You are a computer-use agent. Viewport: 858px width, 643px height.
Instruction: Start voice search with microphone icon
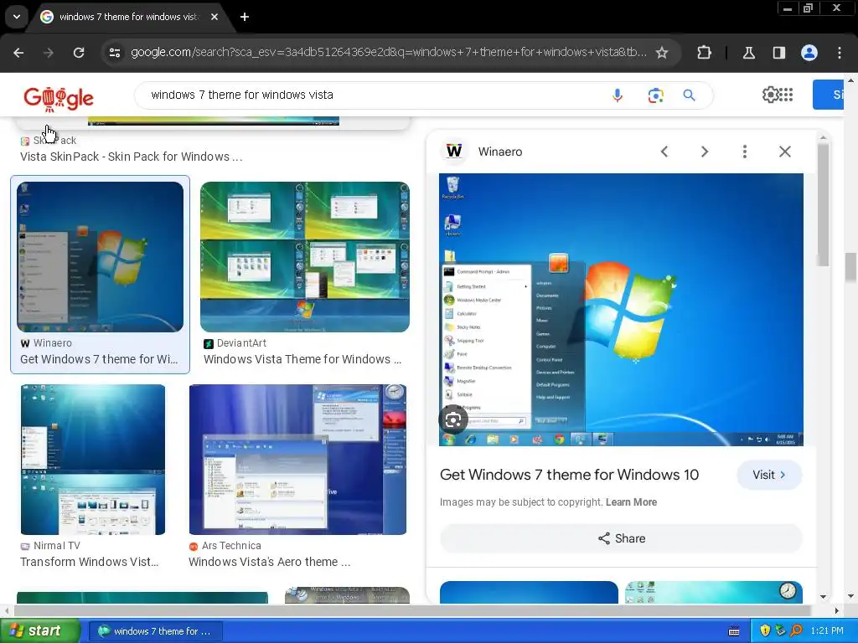pyautogui.click(x=618, y=95)
